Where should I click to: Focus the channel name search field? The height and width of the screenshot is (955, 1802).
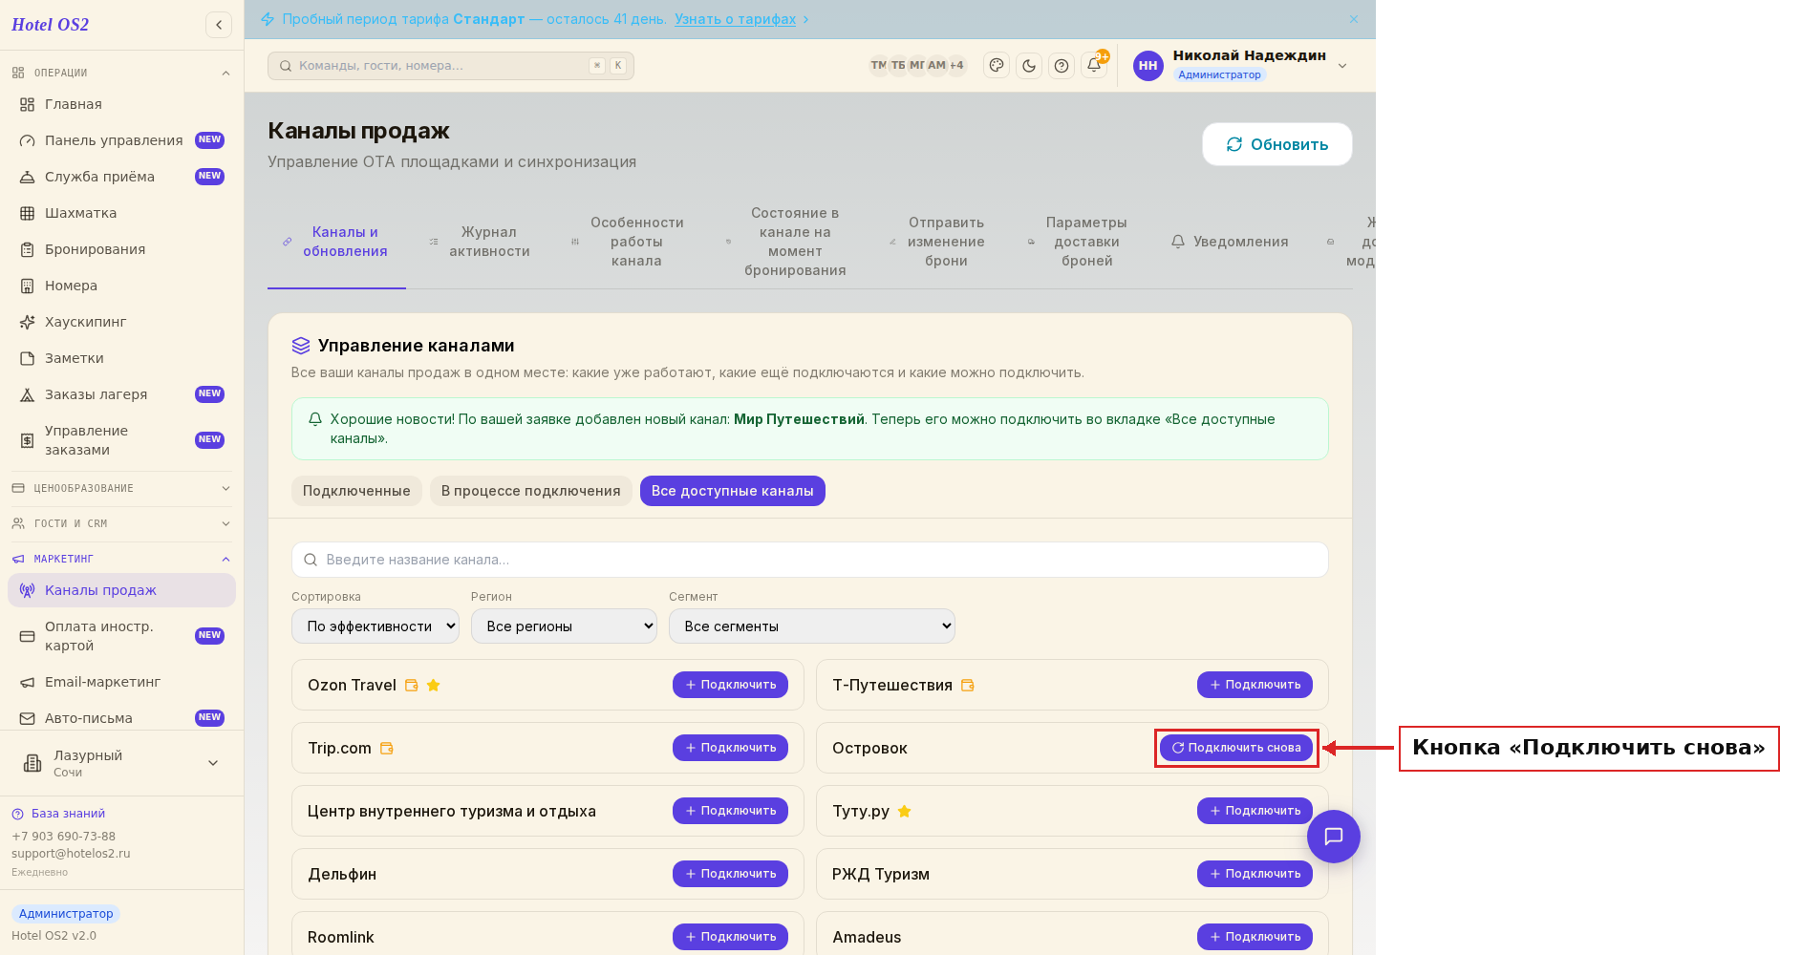point(810,560)
